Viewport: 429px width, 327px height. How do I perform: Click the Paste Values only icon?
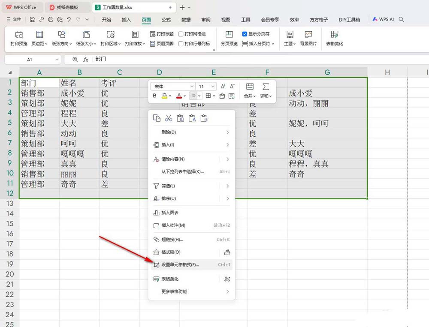pos(192,118)
